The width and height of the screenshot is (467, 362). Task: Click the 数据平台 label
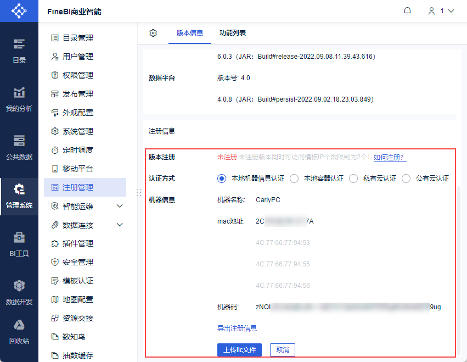click(x=162, y=78)
